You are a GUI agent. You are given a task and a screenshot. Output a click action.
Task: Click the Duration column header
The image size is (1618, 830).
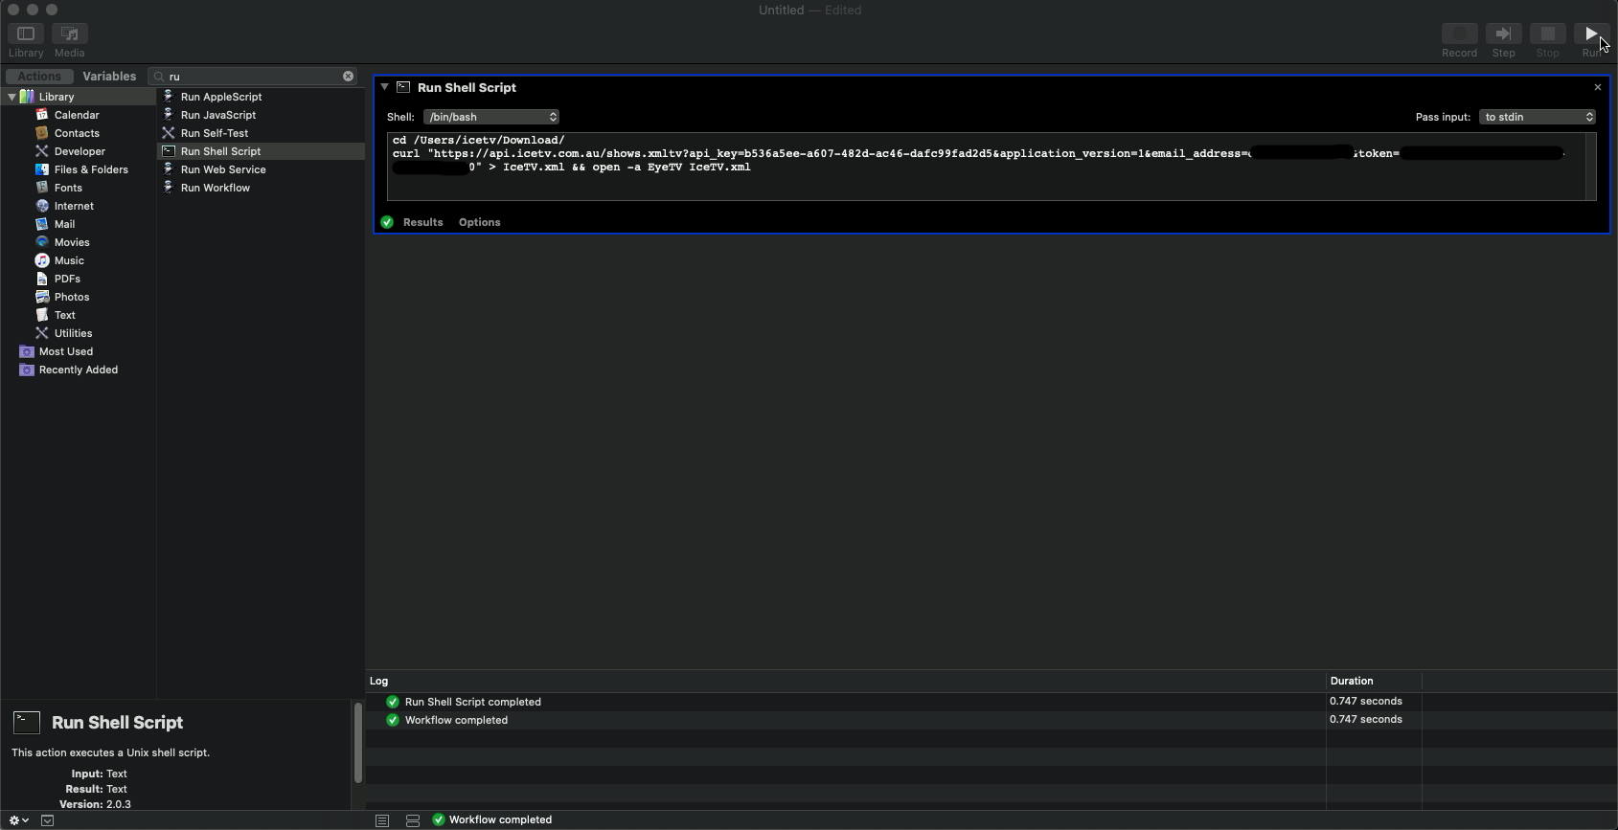click(1374, 682)
